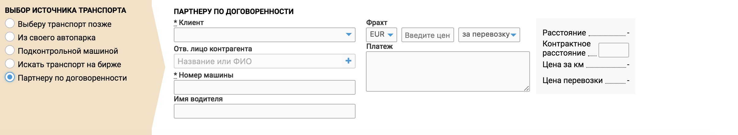Click the 'Отв. лицо контрагента' name field
738x135 pixels.
point(259,61)
